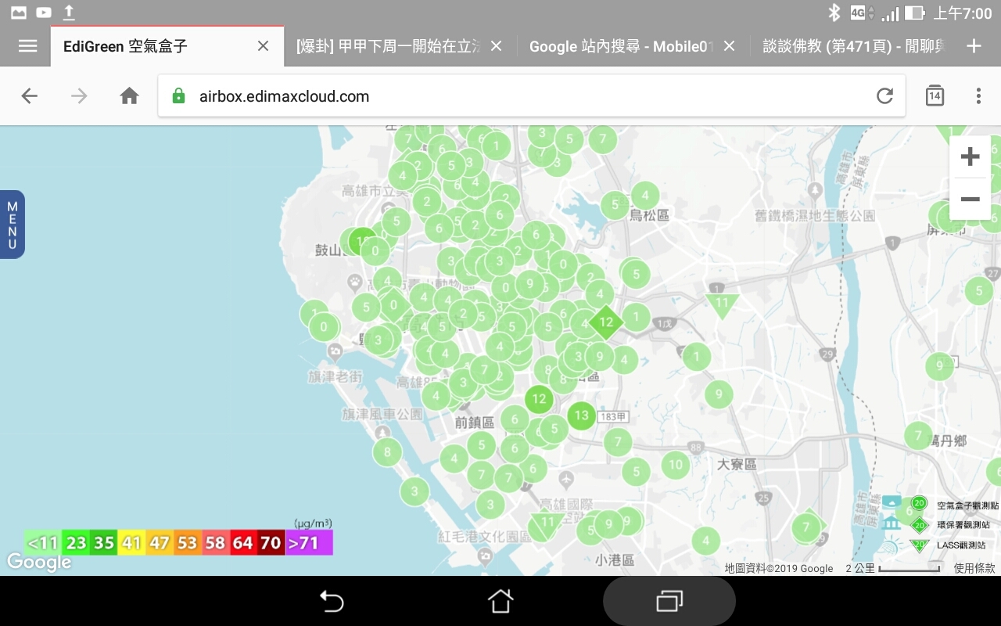Open the YouTube notification icon in status bar
The width and height of the screenshot is (1001, 626).
pyautogui.click(x=44, y=13)
